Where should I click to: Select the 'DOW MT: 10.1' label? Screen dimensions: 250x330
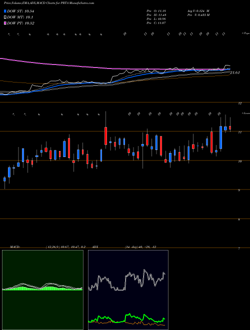click(20, 17)
